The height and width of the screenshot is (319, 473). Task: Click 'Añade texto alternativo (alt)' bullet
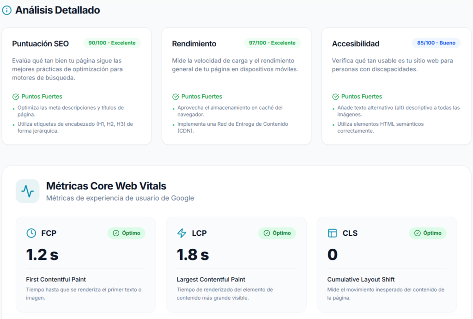pos(399,111)
